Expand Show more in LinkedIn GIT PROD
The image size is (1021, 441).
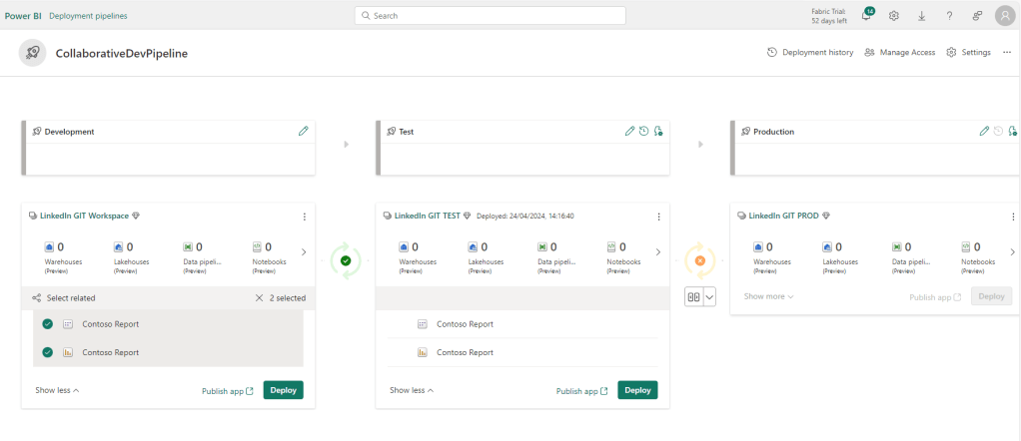(768, 296)
